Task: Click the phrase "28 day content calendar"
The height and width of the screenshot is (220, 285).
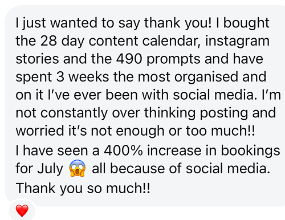Action: coord(119,41)
